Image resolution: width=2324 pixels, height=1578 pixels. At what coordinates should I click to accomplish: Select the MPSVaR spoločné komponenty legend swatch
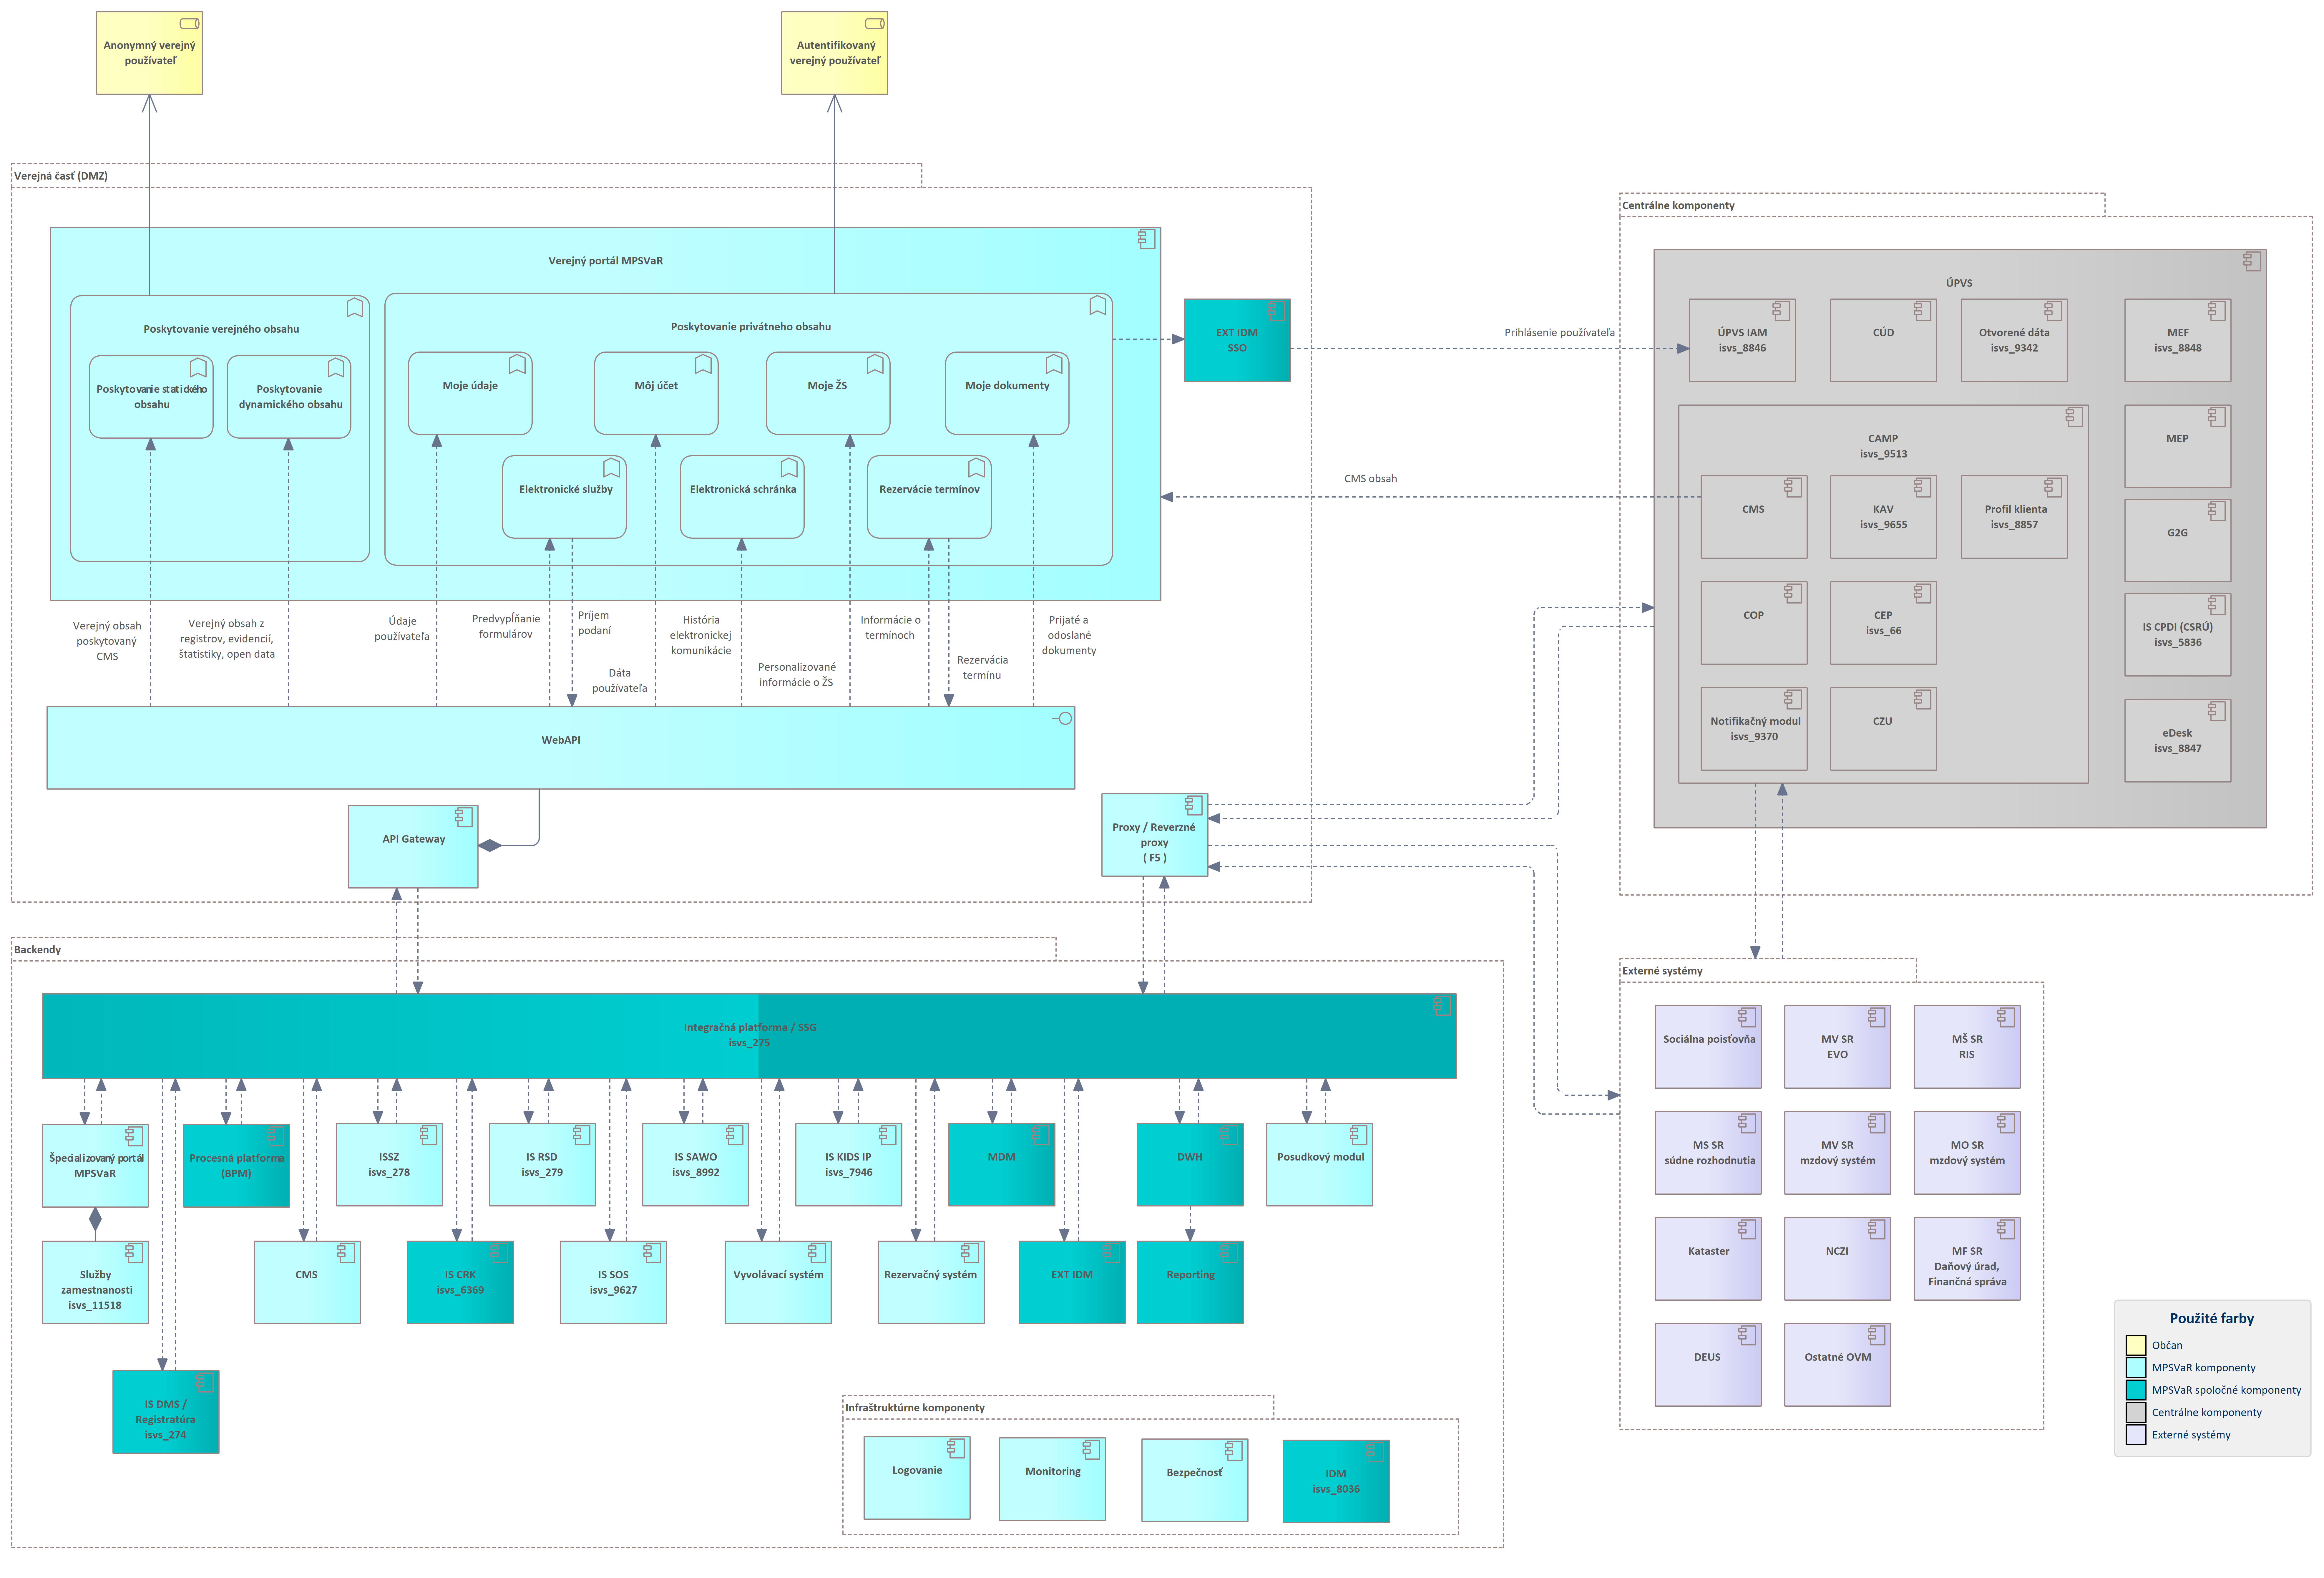pos(2136,1390)
